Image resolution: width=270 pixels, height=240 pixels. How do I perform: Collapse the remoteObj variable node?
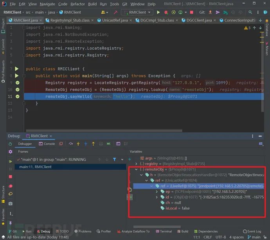pos(136,170)
